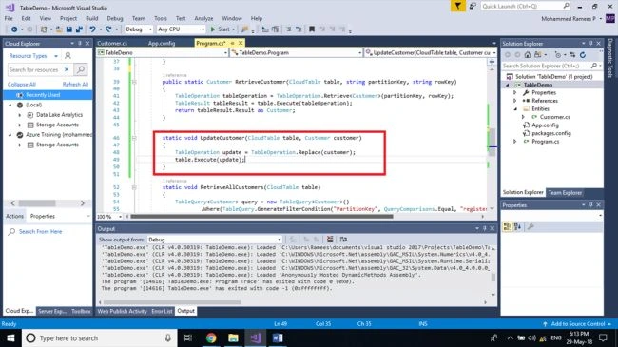
Task: Click the split editor plus icon
Action: point(492,62)
